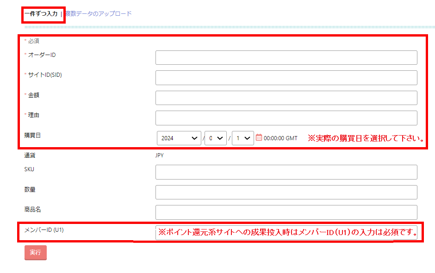Select the 数量 input field
The height and width of the screenshot is (273, 435).
point(286,192)
